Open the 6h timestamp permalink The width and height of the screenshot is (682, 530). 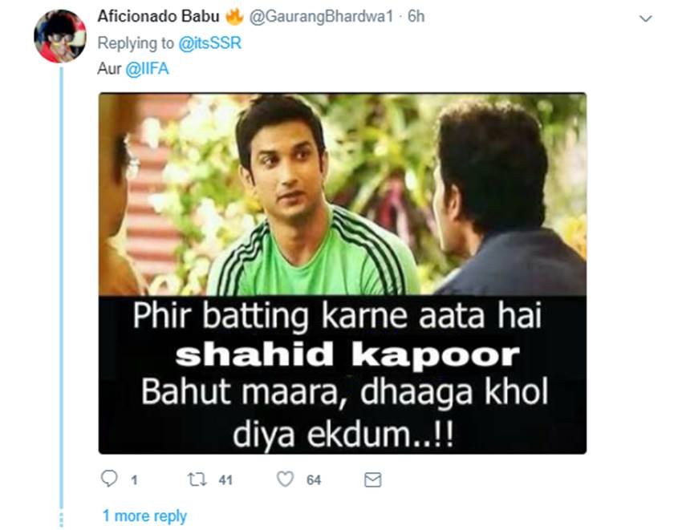coord(416,17)
